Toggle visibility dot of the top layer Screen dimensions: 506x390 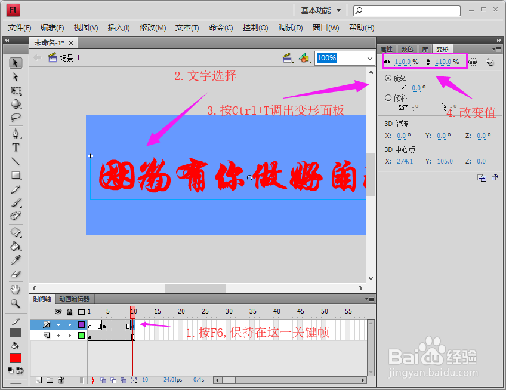(58, 325)
